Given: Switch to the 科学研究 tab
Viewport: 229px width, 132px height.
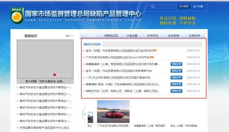Looking at the screenshot, I should (153, 35).
